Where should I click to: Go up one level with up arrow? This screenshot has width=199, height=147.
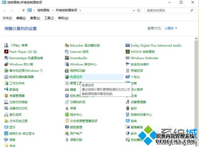tap(23, 10)
